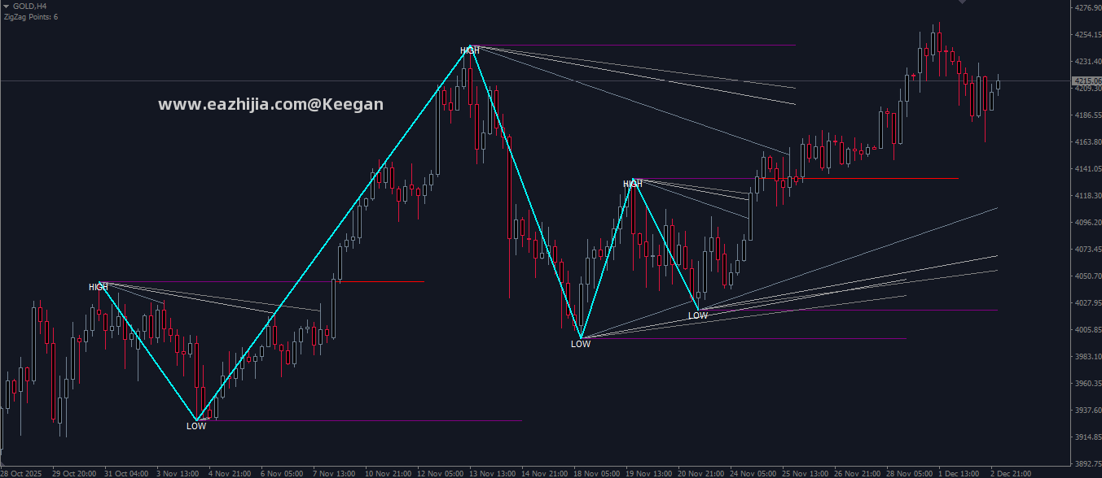Click the 3 Nov 13:00 time label

pos(178,473)
